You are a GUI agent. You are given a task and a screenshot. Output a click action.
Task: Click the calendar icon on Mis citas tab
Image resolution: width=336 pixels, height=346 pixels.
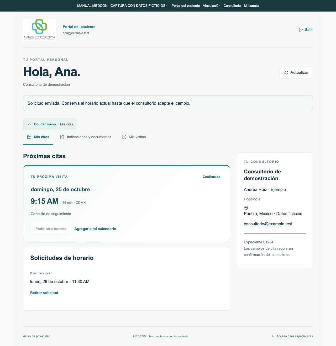click(29, 137)
